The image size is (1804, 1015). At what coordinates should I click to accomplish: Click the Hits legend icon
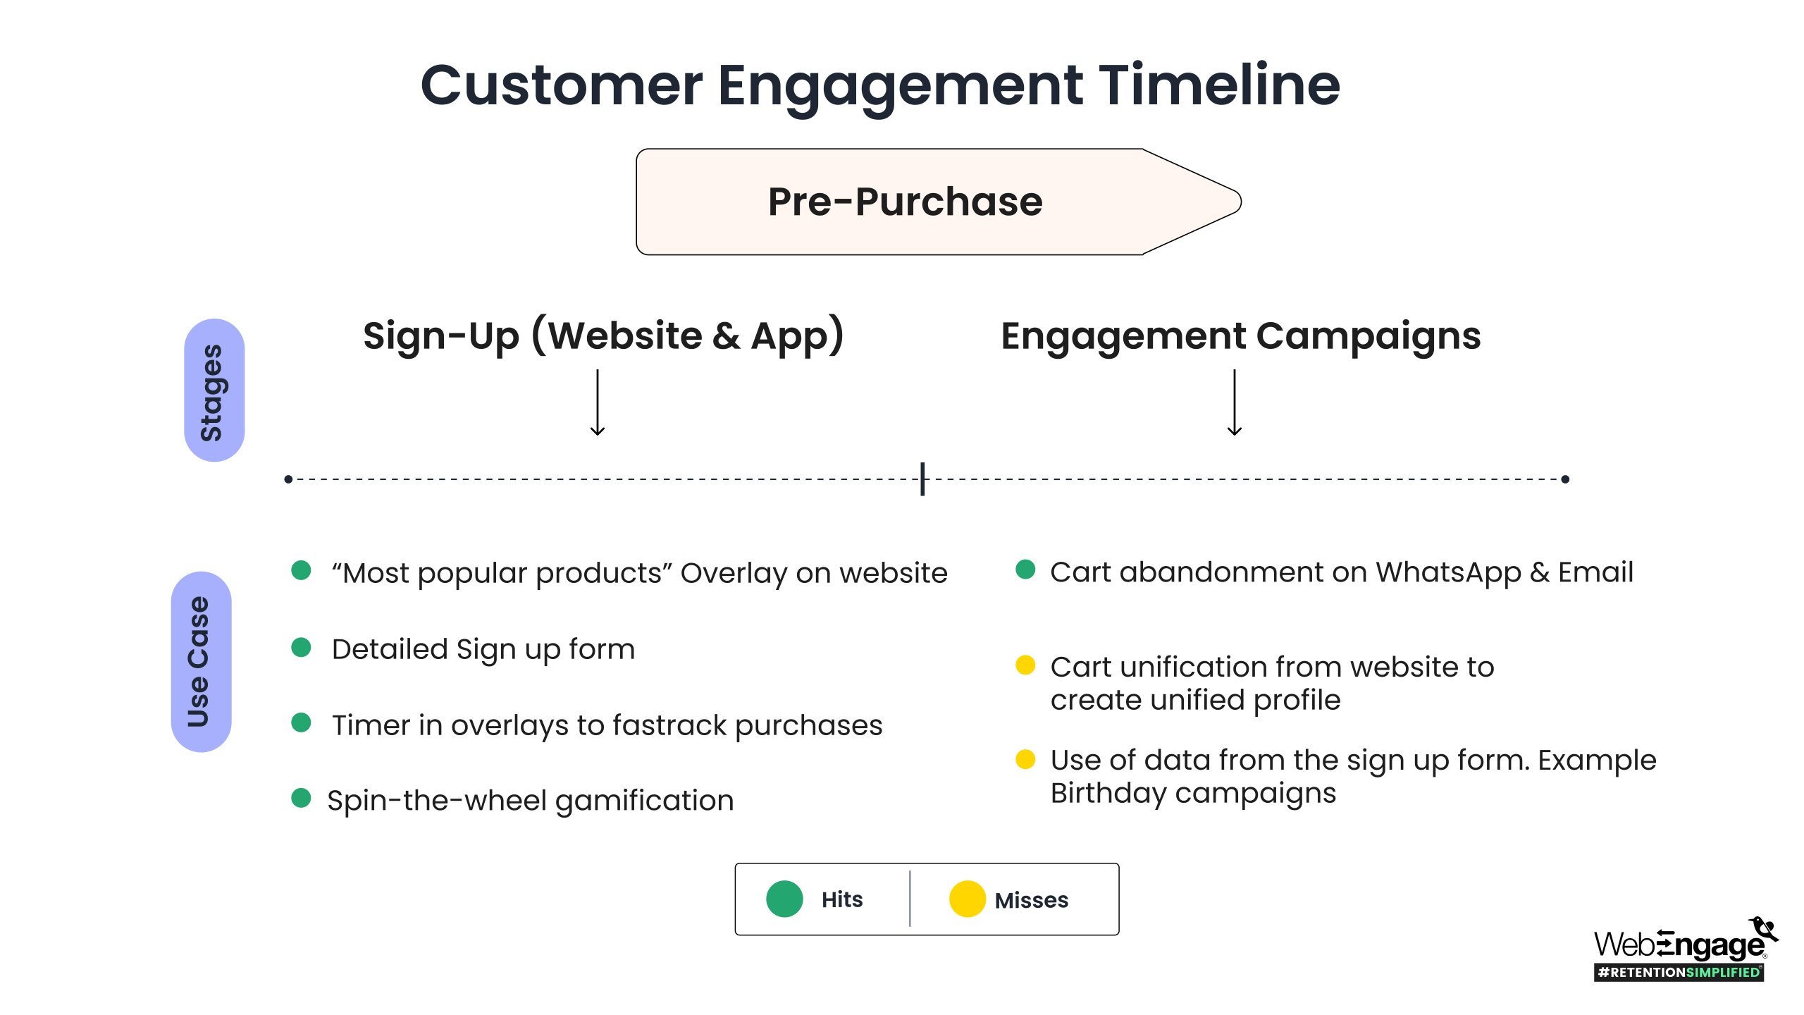tap(786, 899)
